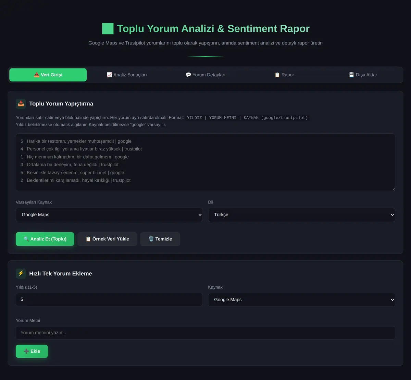Viewport: 411px width, 380px height.
Task: Open the Dışa Aktar tab
Action: pos(363,75)
